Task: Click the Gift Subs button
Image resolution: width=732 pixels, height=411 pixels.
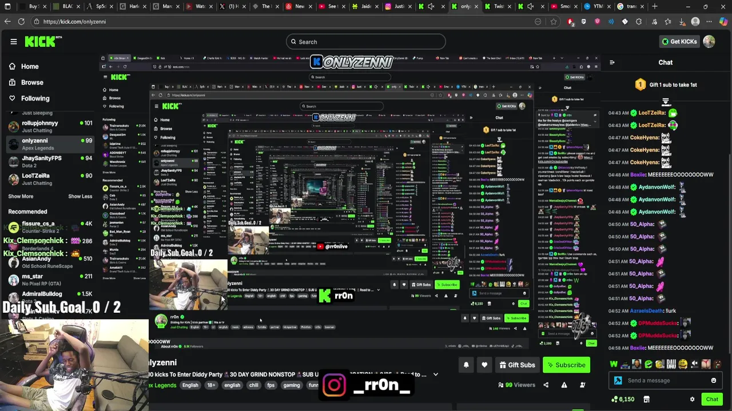Action: tap(517, 365)
